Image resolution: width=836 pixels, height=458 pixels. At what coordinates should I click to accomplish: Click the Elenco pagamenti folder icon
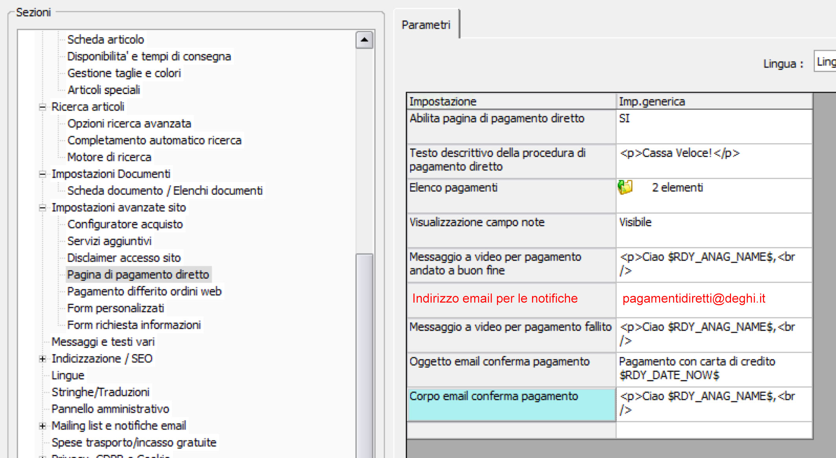[625, 187]
